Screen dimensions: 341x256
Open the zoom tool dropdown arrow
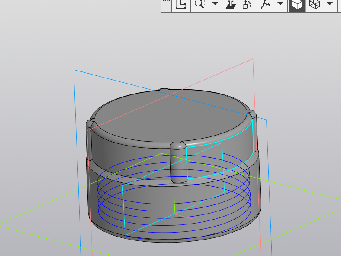(215, 3)
